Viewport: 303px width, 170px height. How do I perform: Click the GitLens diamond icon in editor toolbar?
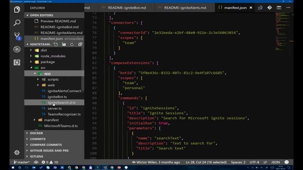(x=269, y=8)
